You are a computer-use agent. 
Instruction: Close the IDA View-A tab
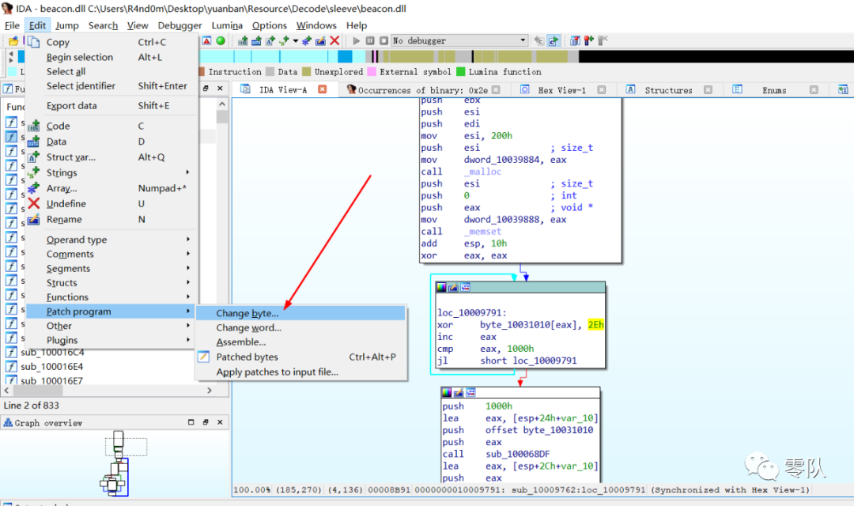(x=323, y=89)
